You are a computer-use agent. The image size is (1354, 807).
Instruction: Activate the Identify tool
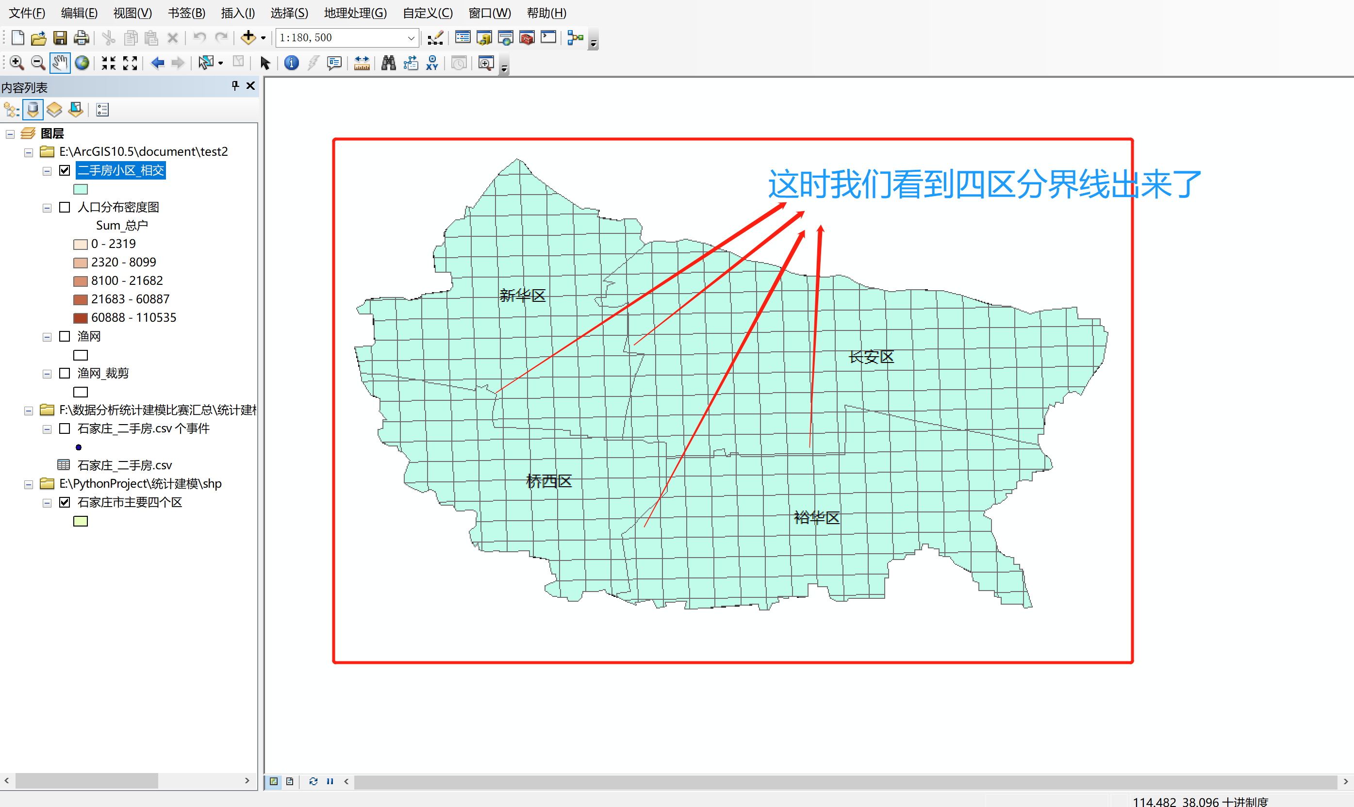pos(292,63)
